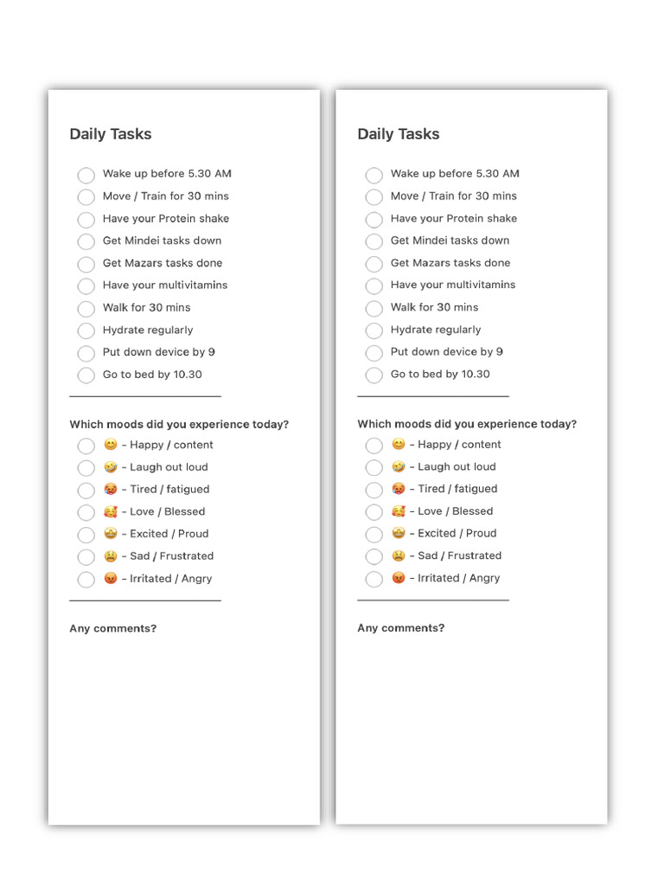
Task: Click the Excited / Proud emoji in right form
Action: coord(399,533)
